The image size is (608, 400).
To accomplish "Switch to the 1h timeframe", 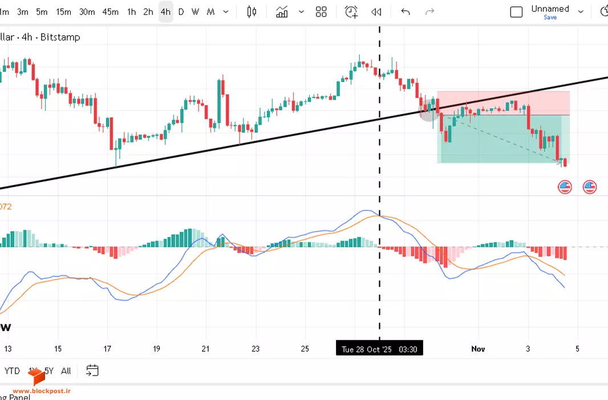I will (131, 12).
